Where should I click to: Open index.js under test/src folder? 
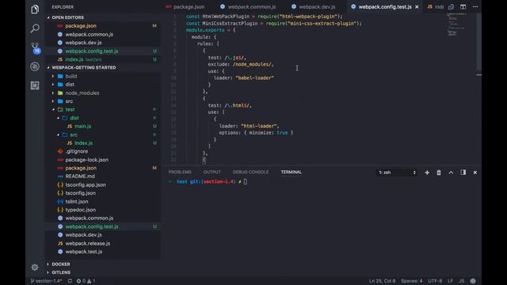click(x=83, y=143)
